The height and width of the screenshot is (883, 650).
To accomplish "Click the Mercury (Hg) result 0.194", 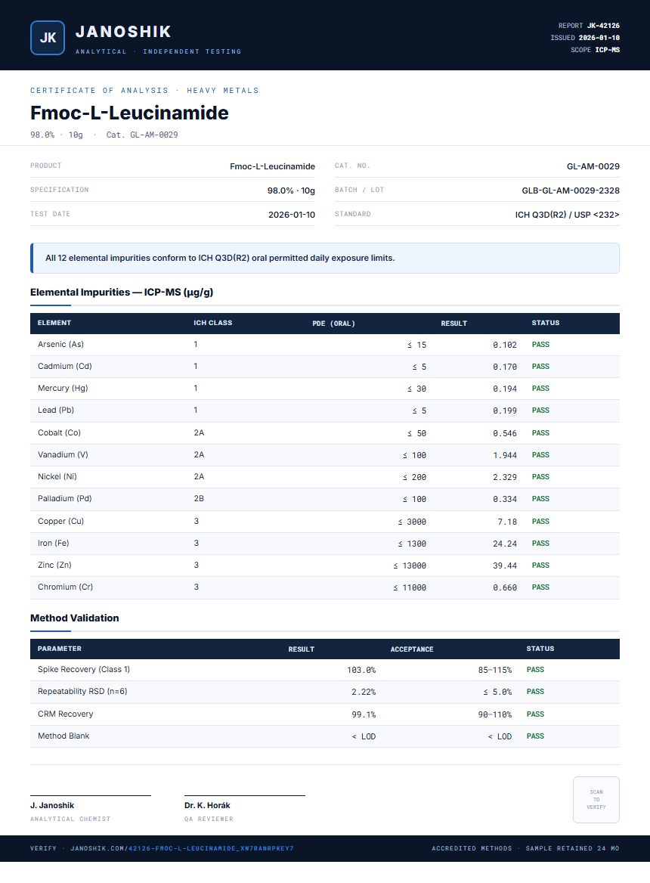I will pyautogui.click(x=505, y=389).
